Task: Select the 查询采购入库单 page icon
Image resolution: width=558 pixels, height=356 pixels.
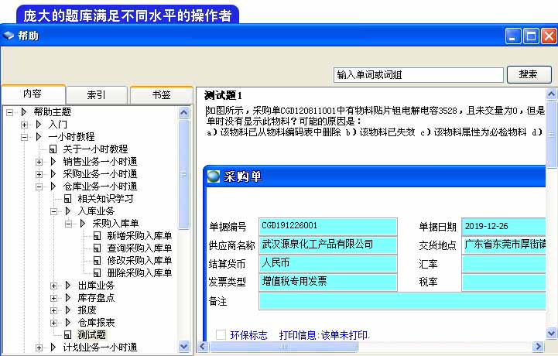Action: click(98, 248)
